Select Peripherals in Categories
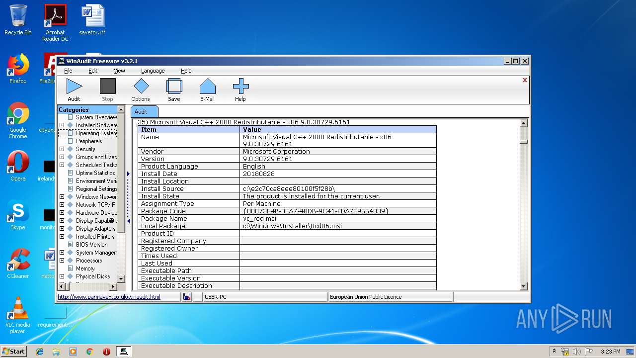636x358 pixels. click(x=89, y=141)
